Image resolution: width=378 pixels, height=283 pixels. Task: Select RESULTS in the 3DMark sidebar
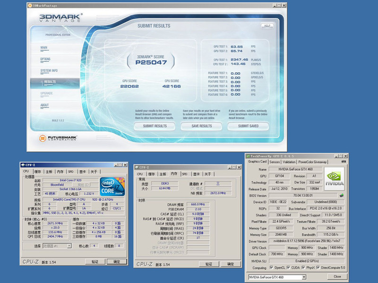coord(50,82)
